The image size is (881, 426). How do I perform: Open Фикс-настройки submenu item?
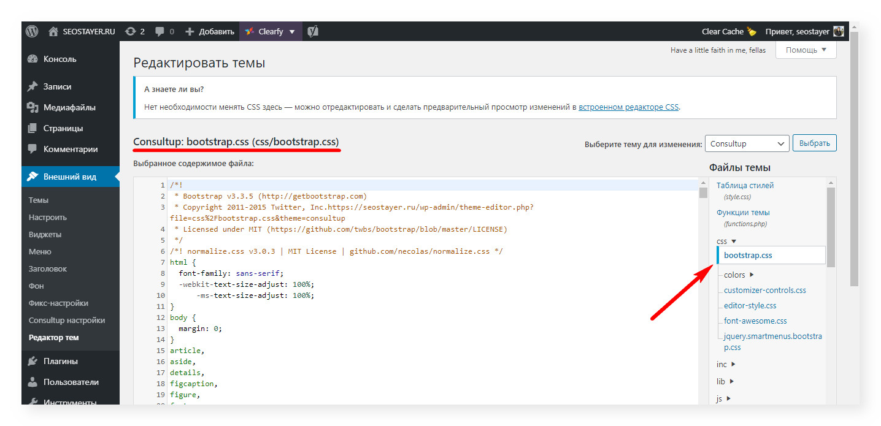58,303
